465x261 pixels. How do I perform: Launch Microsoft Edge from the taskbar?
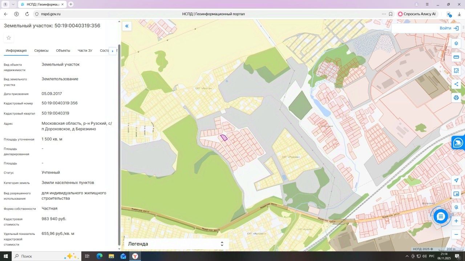point(100,256)
